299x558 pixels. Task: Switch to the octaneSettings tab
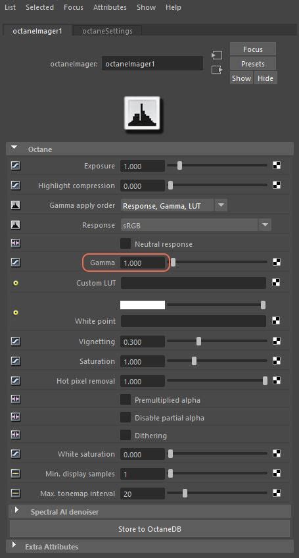pos(107,31)
